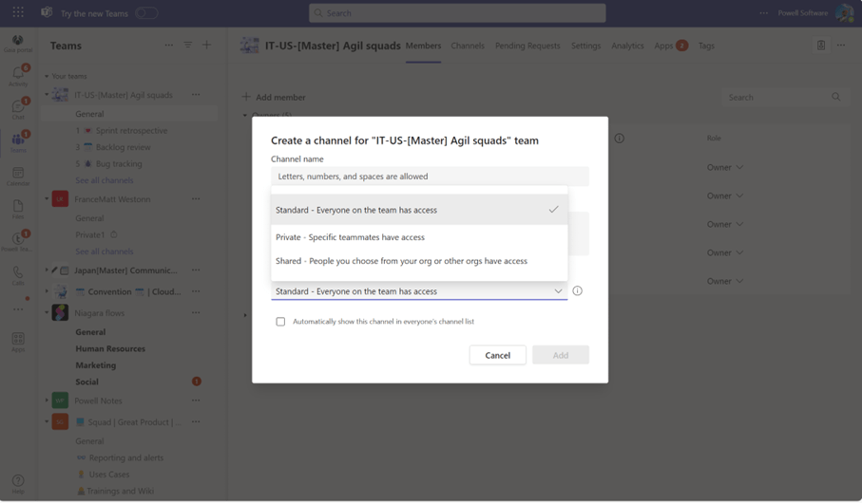The height and width of the screenshot is (503, 862).
Task: Open the second Owner role dropdown
Action: [724, 196]
